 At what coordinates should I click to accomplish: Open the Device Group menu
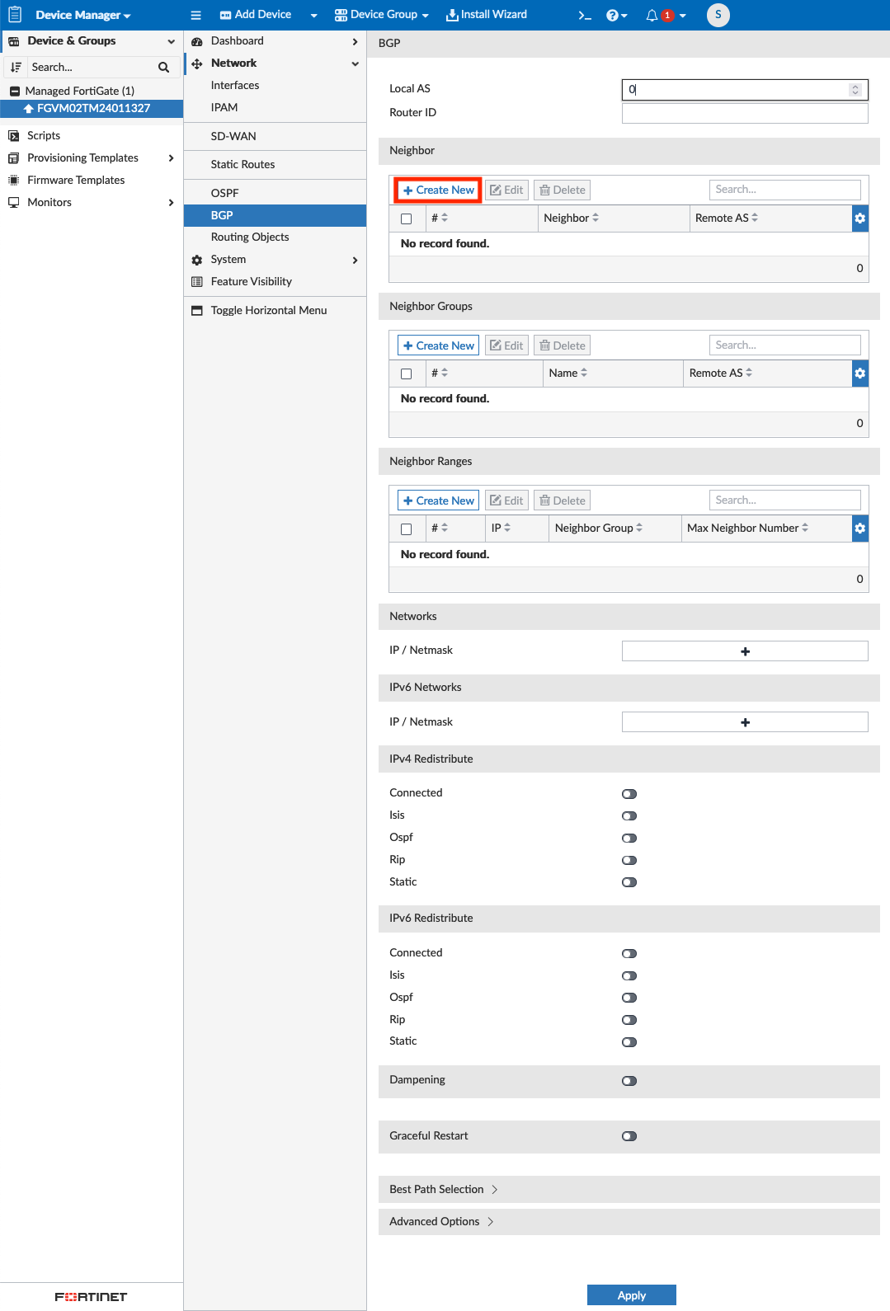pyautogui.click(x=382, y=15)
